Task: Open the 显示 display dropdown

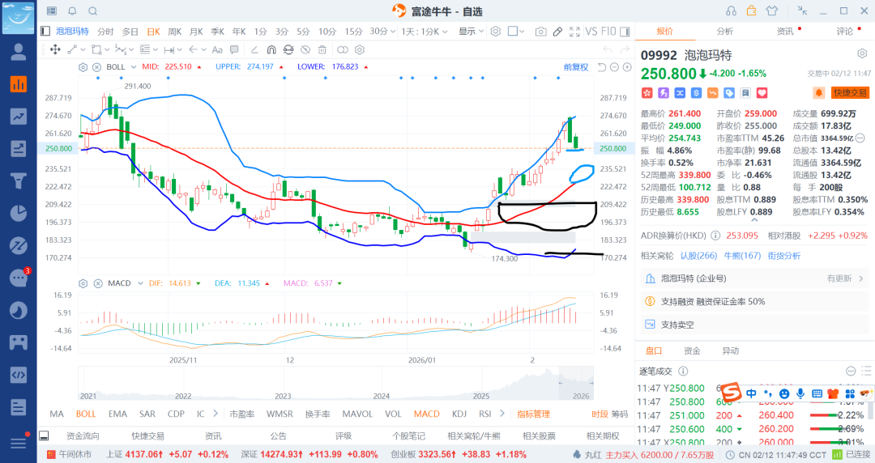Action: [x=471, y=32]
